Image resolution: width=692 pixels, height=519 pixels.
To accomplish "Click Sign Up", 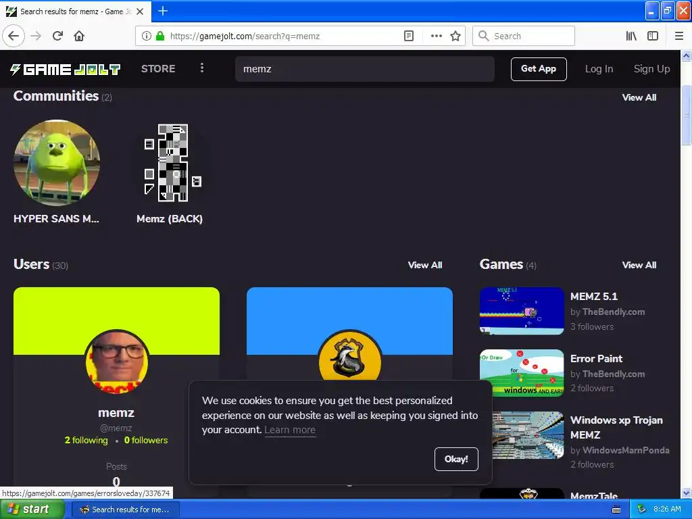I will click(651, 69).
